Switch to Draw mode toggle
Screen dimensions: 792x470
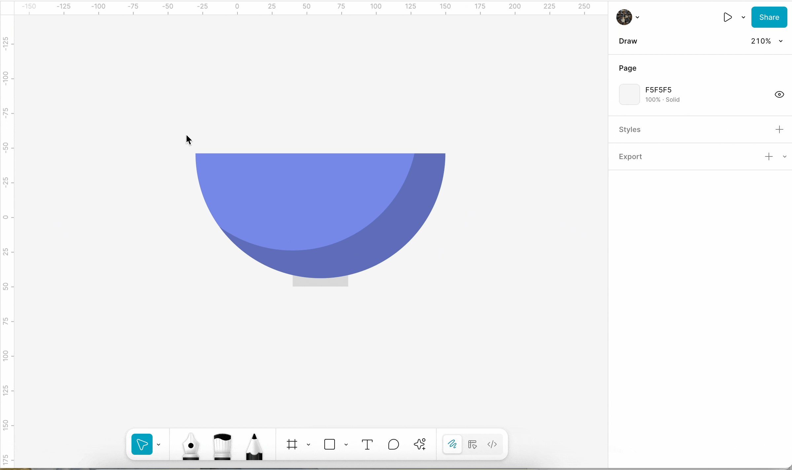(x=452, y=444)
